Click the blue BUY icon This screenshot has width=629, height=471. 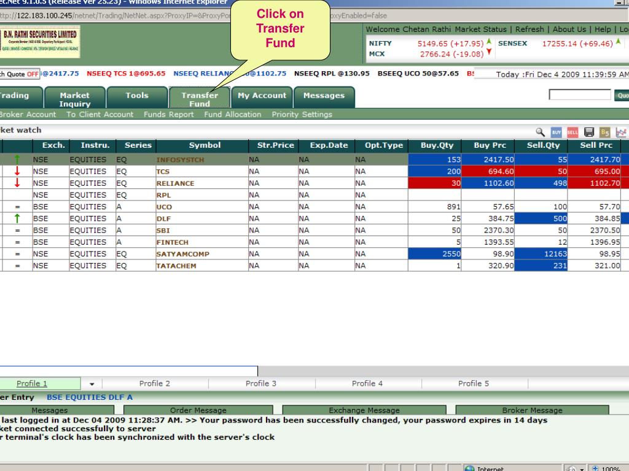(x=557, y=132)
